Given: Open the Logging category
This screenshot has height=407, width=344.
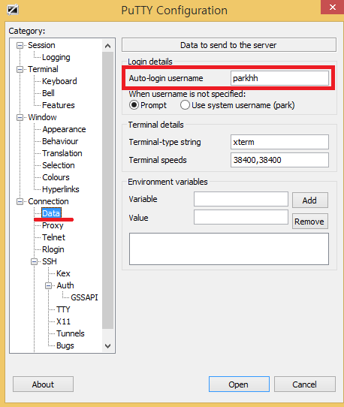Looking at the screenshot, I should click(56, 57).
